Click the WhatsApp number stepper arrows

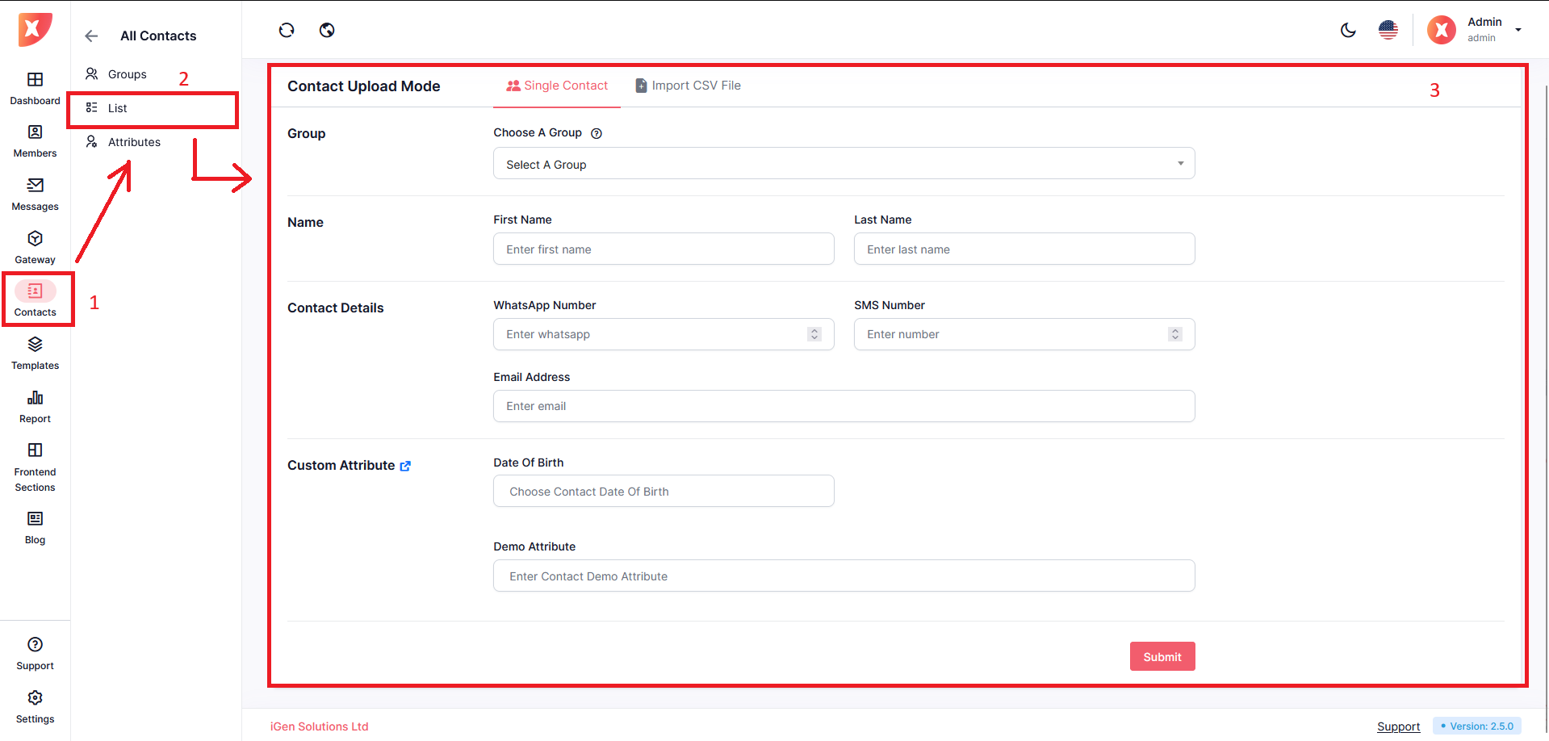814,334
